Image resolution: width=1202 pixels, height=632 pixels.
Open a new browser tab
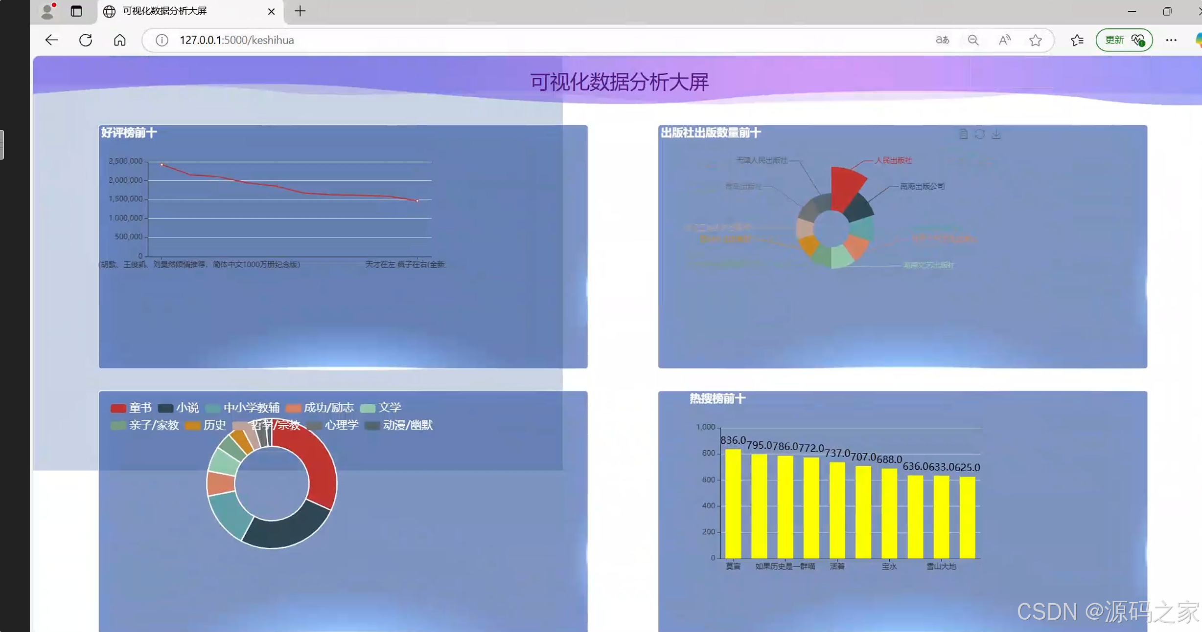(300, 11)
